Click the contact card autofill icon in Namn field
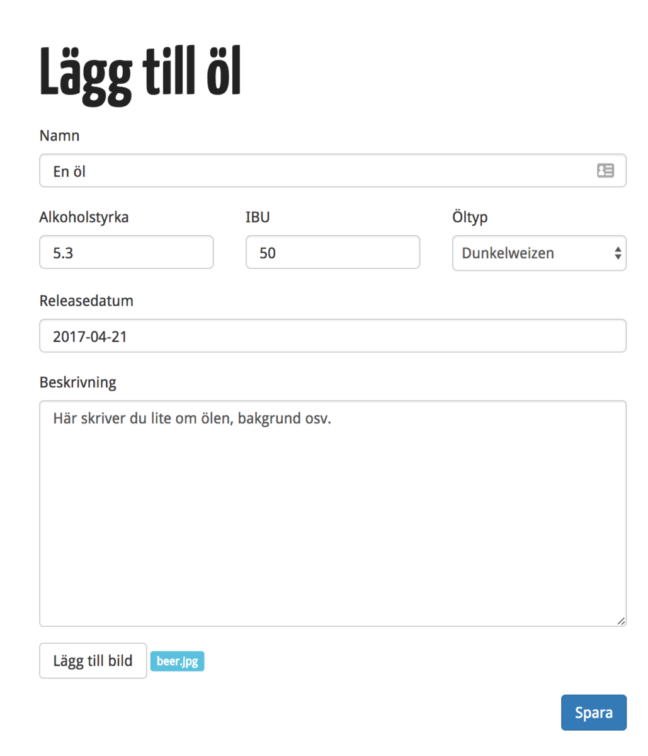The height and width of the screenshot is (756, 648). coord(605,170)
